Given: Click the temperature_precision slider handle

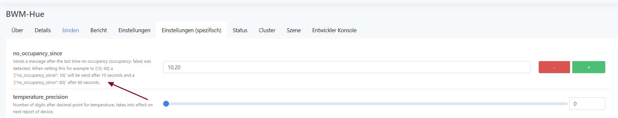Looking at the screenshot, I should pos(166,104).
